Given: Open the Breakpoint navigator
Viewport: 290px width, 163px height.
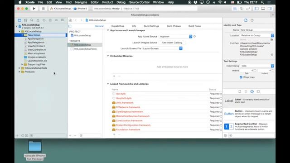Looking at the screenshot, I should point(56,20).
